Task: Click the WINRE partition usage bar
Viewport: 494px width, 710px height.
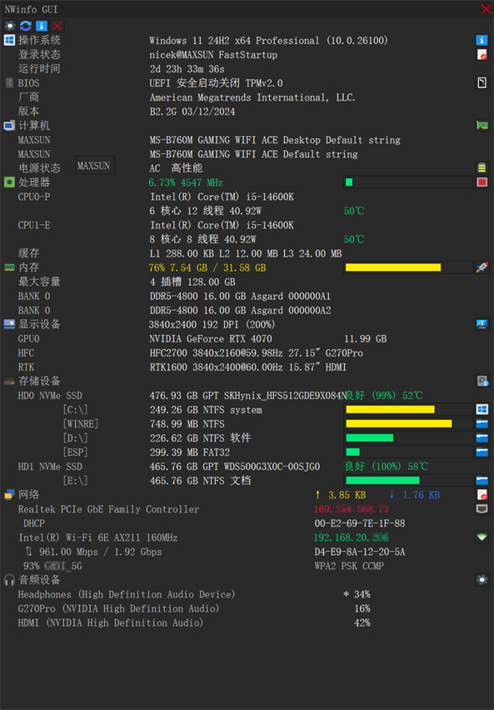Action: click(408, 423)
